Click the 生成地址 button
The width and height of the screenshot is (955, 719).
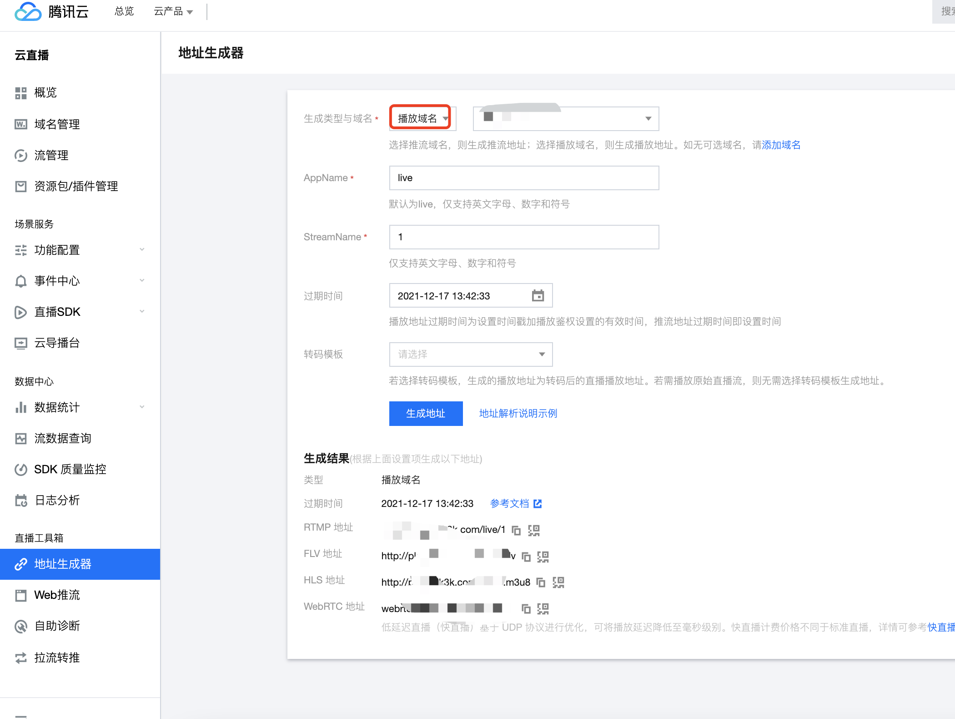tap(426, 413)
